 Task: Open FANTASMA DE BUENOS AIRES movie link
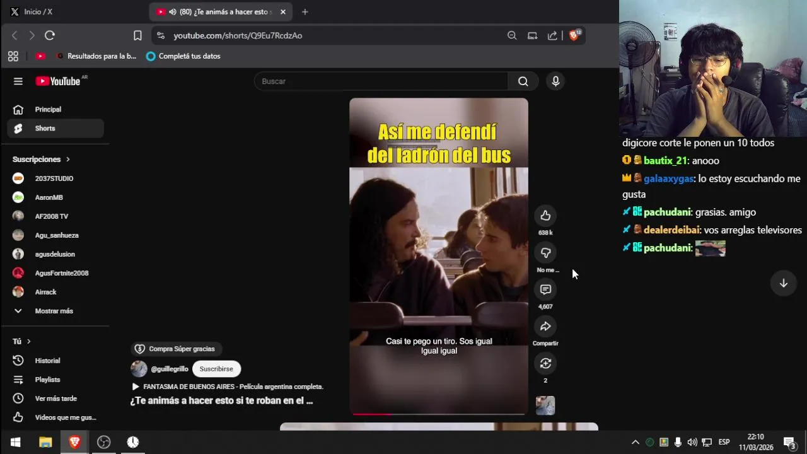tap(228, 387)
